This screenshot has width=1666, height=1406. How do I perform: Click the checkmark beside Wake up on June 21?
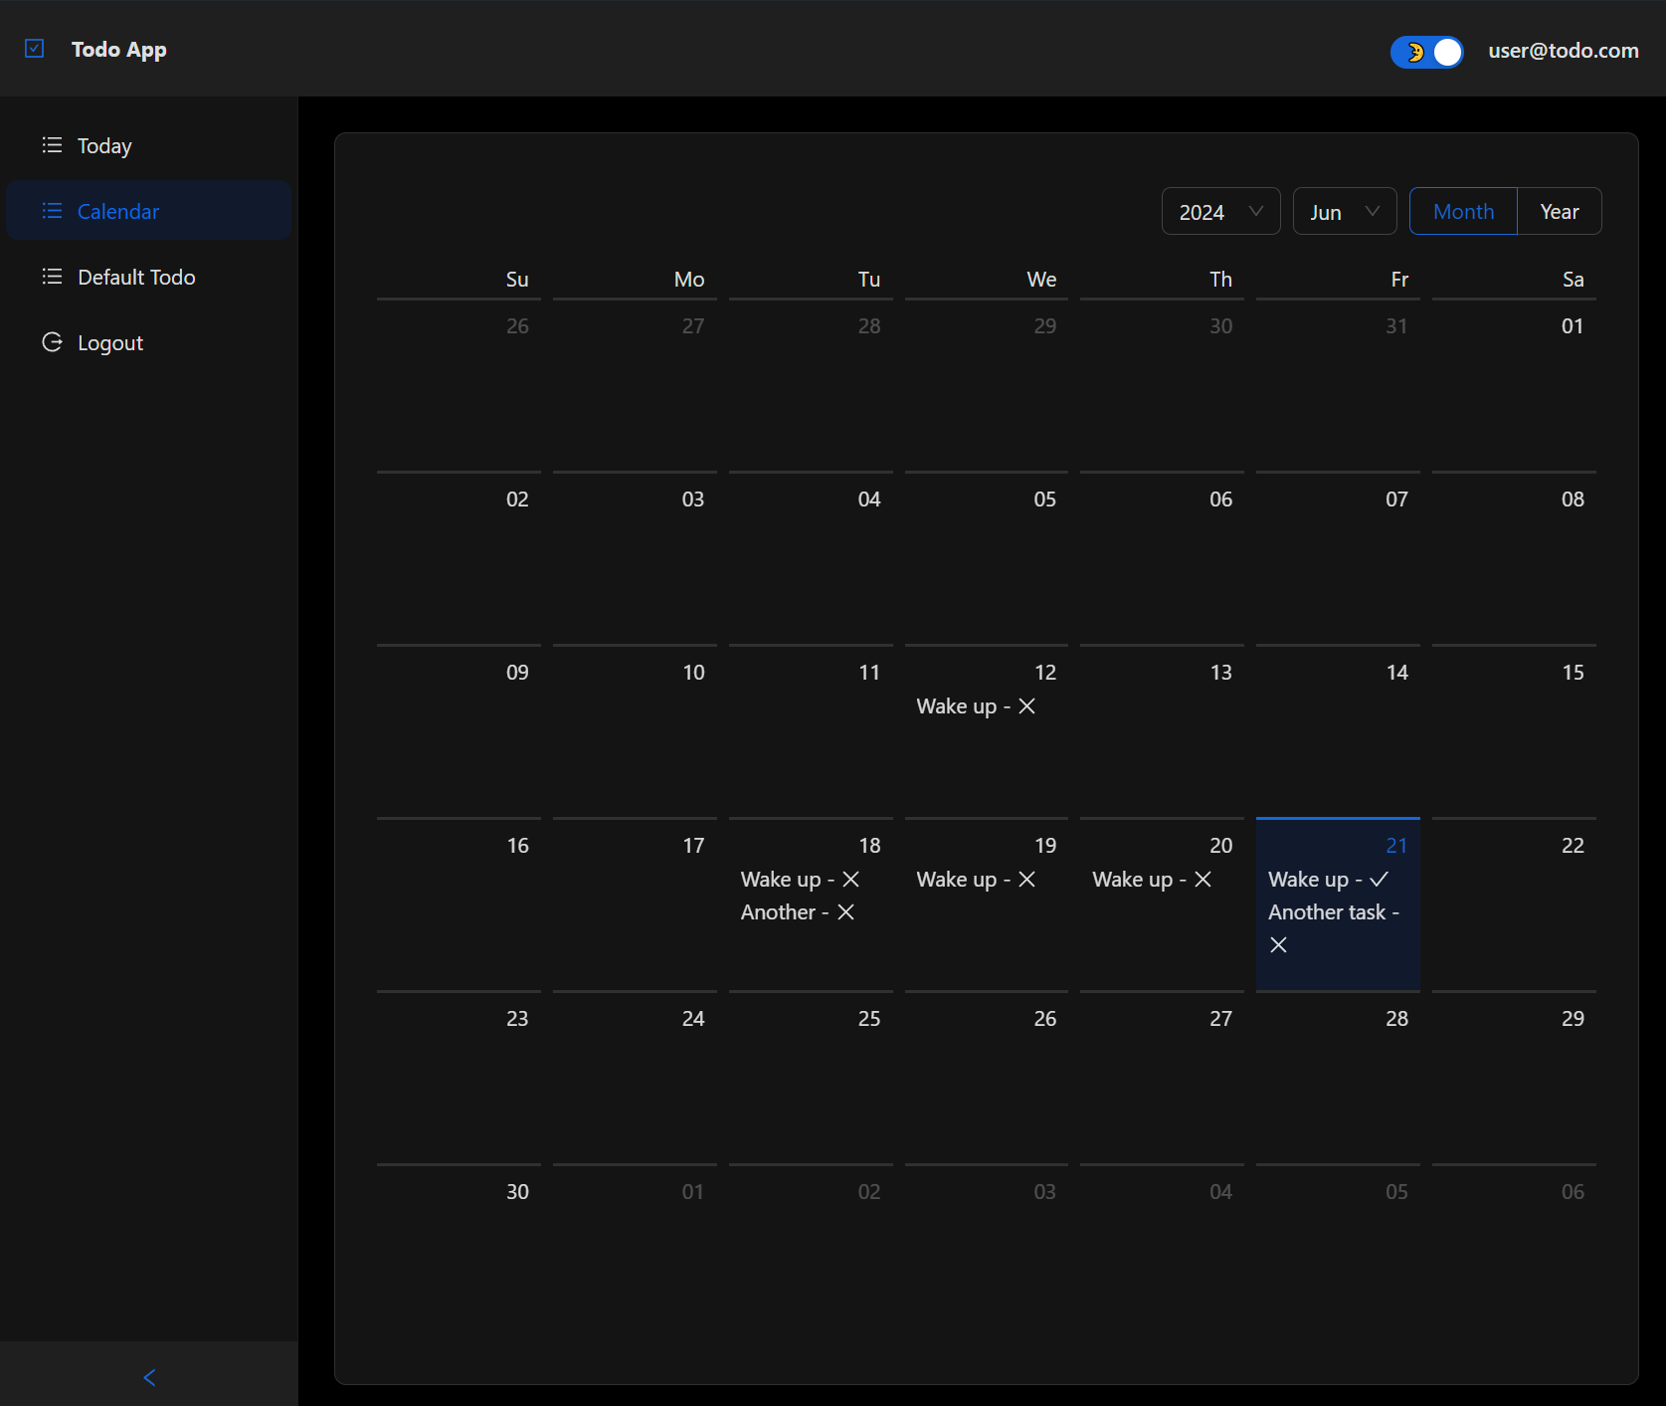[x=1381, y=879]
